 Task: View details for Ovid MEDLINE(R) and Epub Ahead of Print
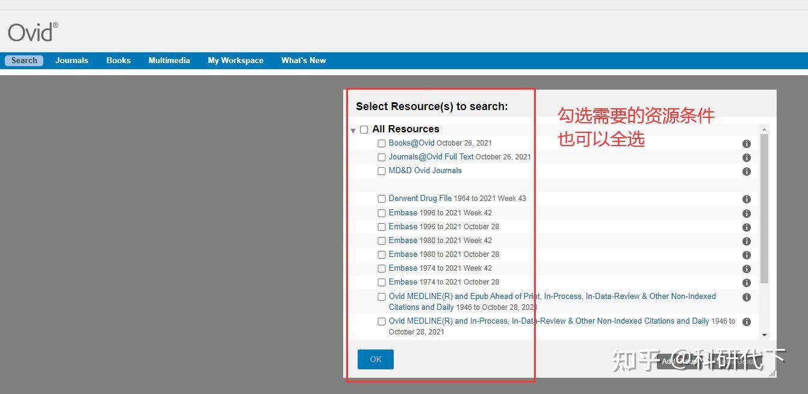[x=747, y=297]
